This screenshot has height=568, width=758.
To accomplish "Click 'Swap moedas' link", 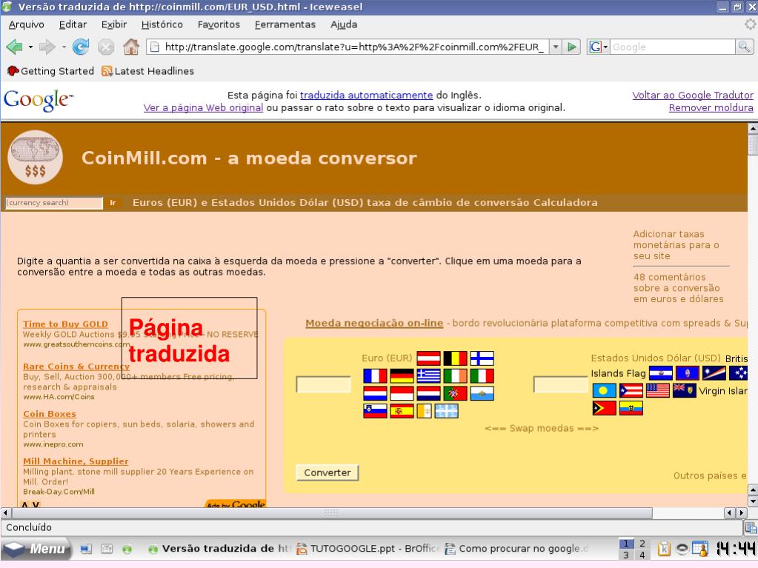I will pyautogui.click(x=542, y=429).
